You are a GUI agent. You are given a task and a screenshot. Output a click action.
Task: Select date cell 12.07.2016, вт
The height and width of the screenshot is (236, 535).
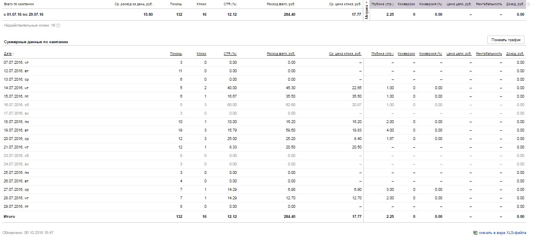coord(16,71)
